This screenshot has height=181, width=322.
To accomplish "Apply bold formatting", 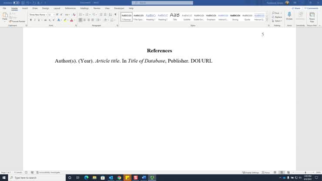I will 31,20.
